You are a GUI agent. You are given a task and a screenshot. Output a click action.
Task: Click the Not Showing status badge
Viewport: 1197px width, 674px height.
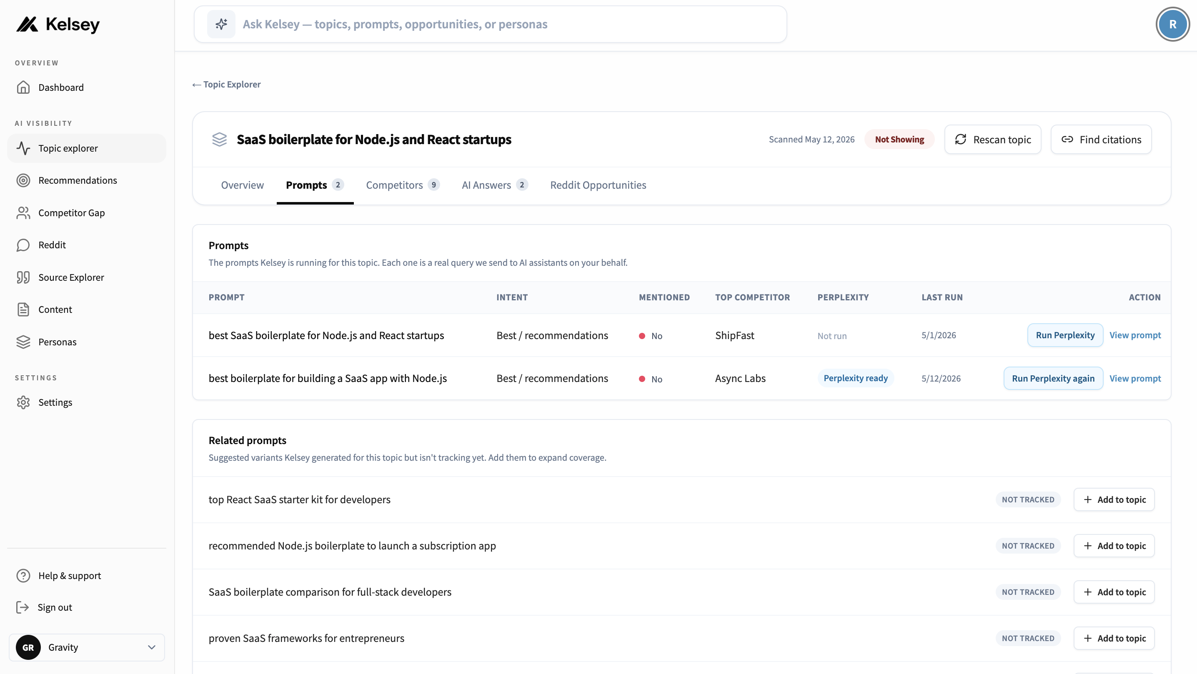(x=899, y=140)
